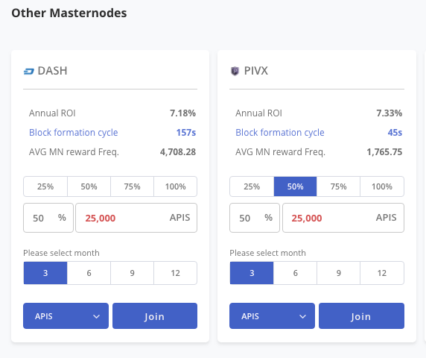This screenshot has height=358, width=426.
Task: Select 25% on the PIVX card
Action: (252, 186)
